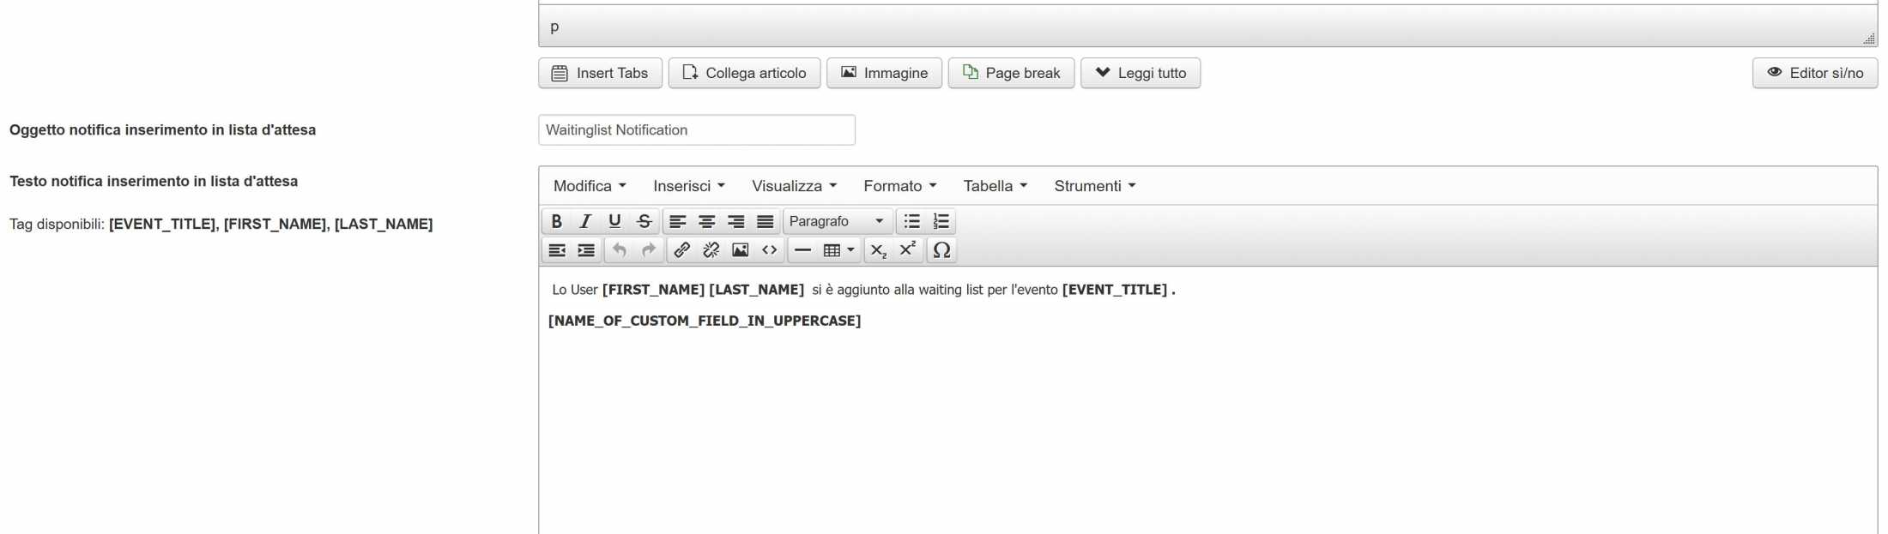Viewport: 1888px width, 534px height.
Task: Open the Strumenti menu
Action: point(1094,186)
